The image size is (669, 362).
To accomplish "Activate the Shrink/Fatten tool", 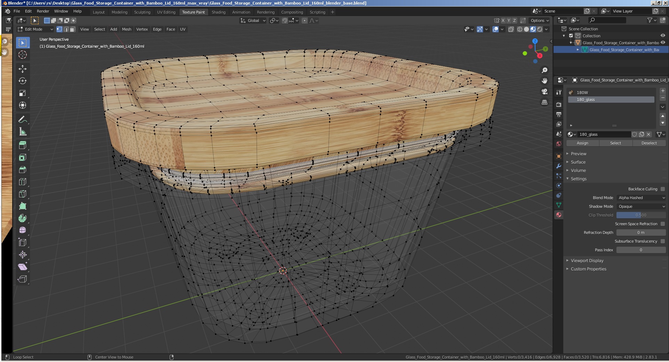I will click(23, 254).
